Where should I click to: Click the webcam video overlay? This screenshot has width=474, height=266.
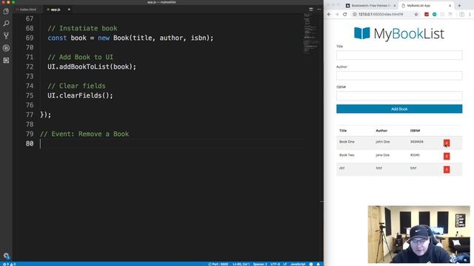pos(418,234)
